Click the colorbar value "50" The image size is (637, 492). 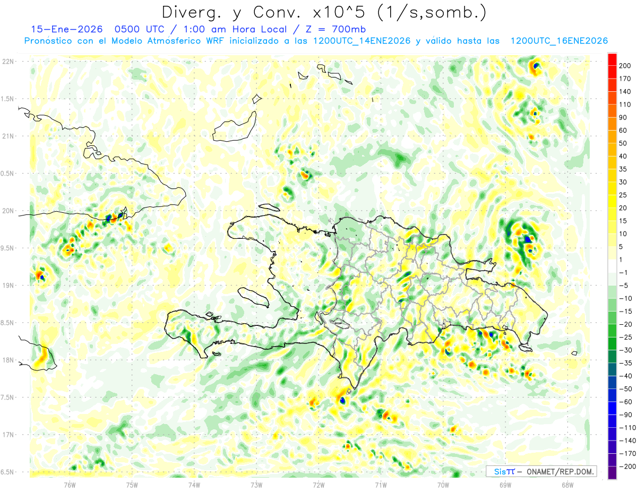624,143
